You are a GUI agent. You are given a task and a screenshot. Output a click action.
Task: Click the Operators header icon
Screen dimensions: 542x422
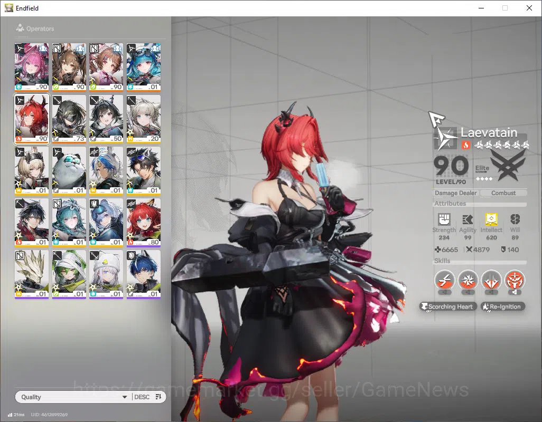(20, 28)
